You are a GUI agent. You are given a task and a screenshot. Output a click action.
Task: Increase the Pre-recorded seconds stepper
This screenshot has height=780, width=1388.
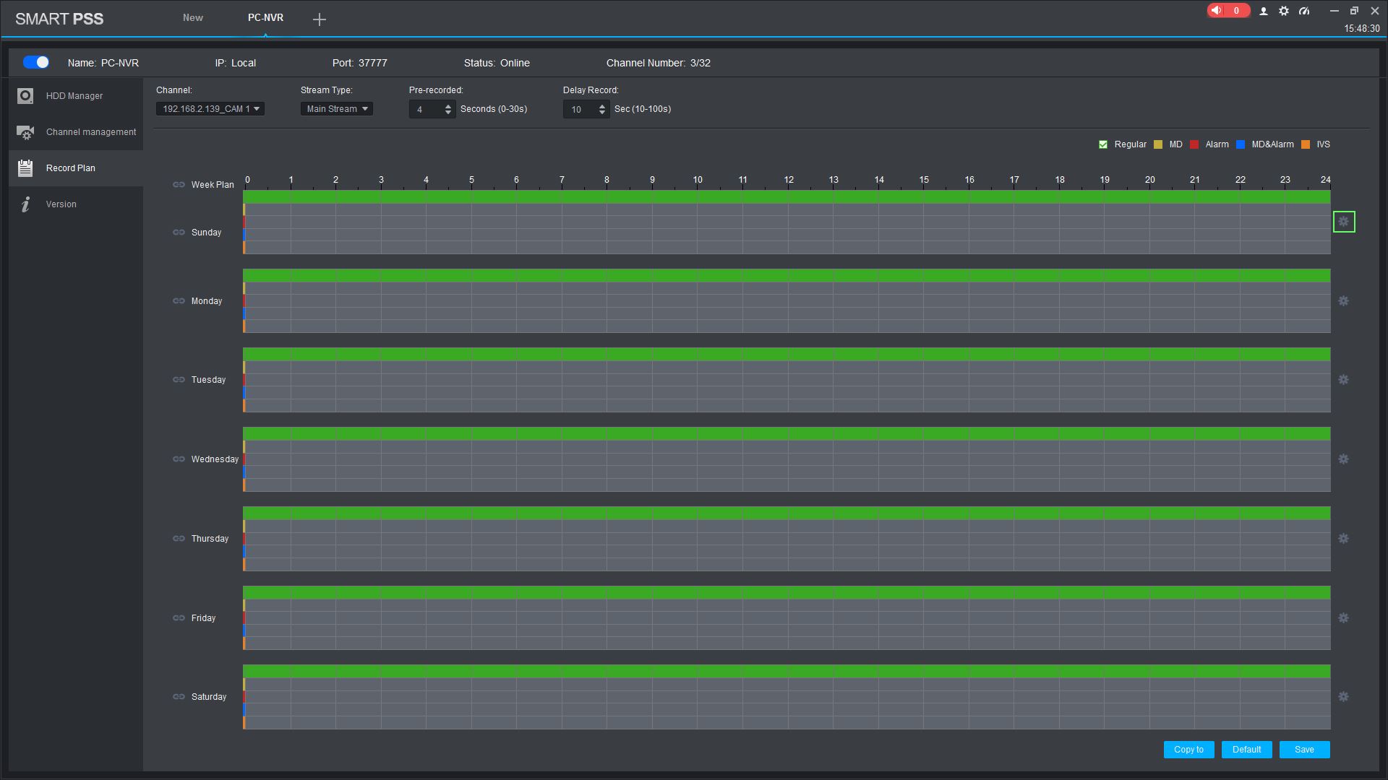(x=448, y=106)
